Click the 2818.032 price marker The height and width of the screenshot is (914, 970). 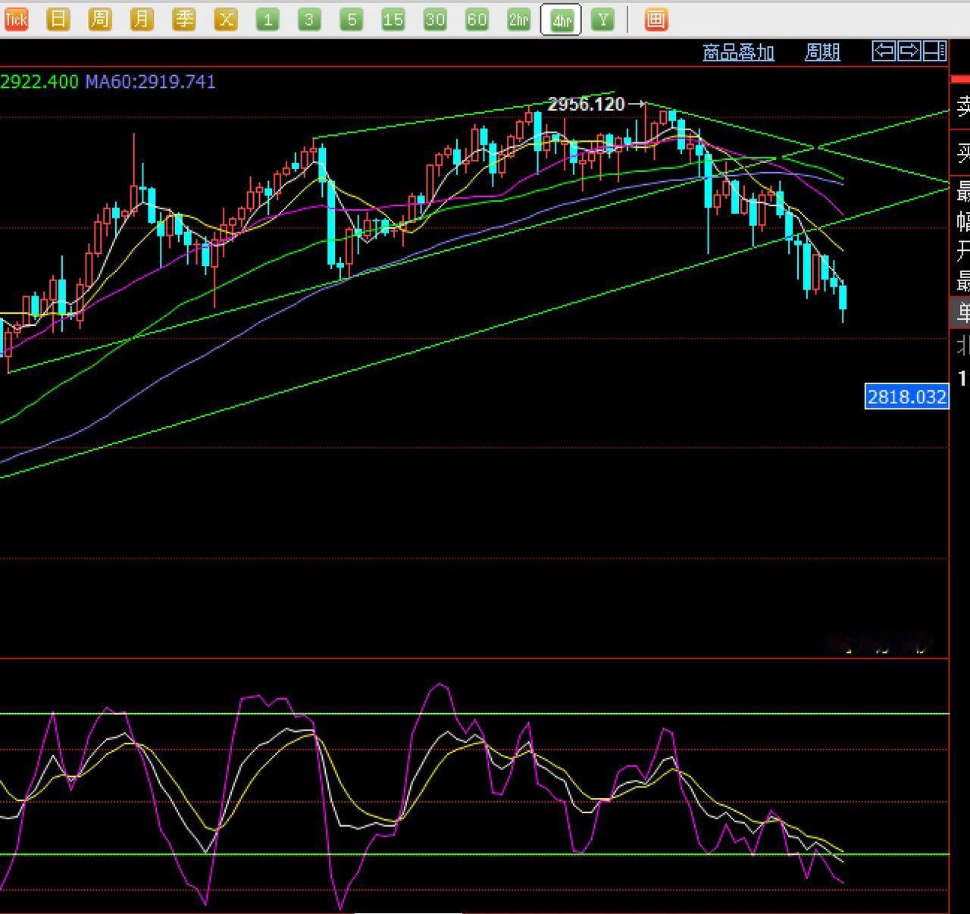(906, 396)
